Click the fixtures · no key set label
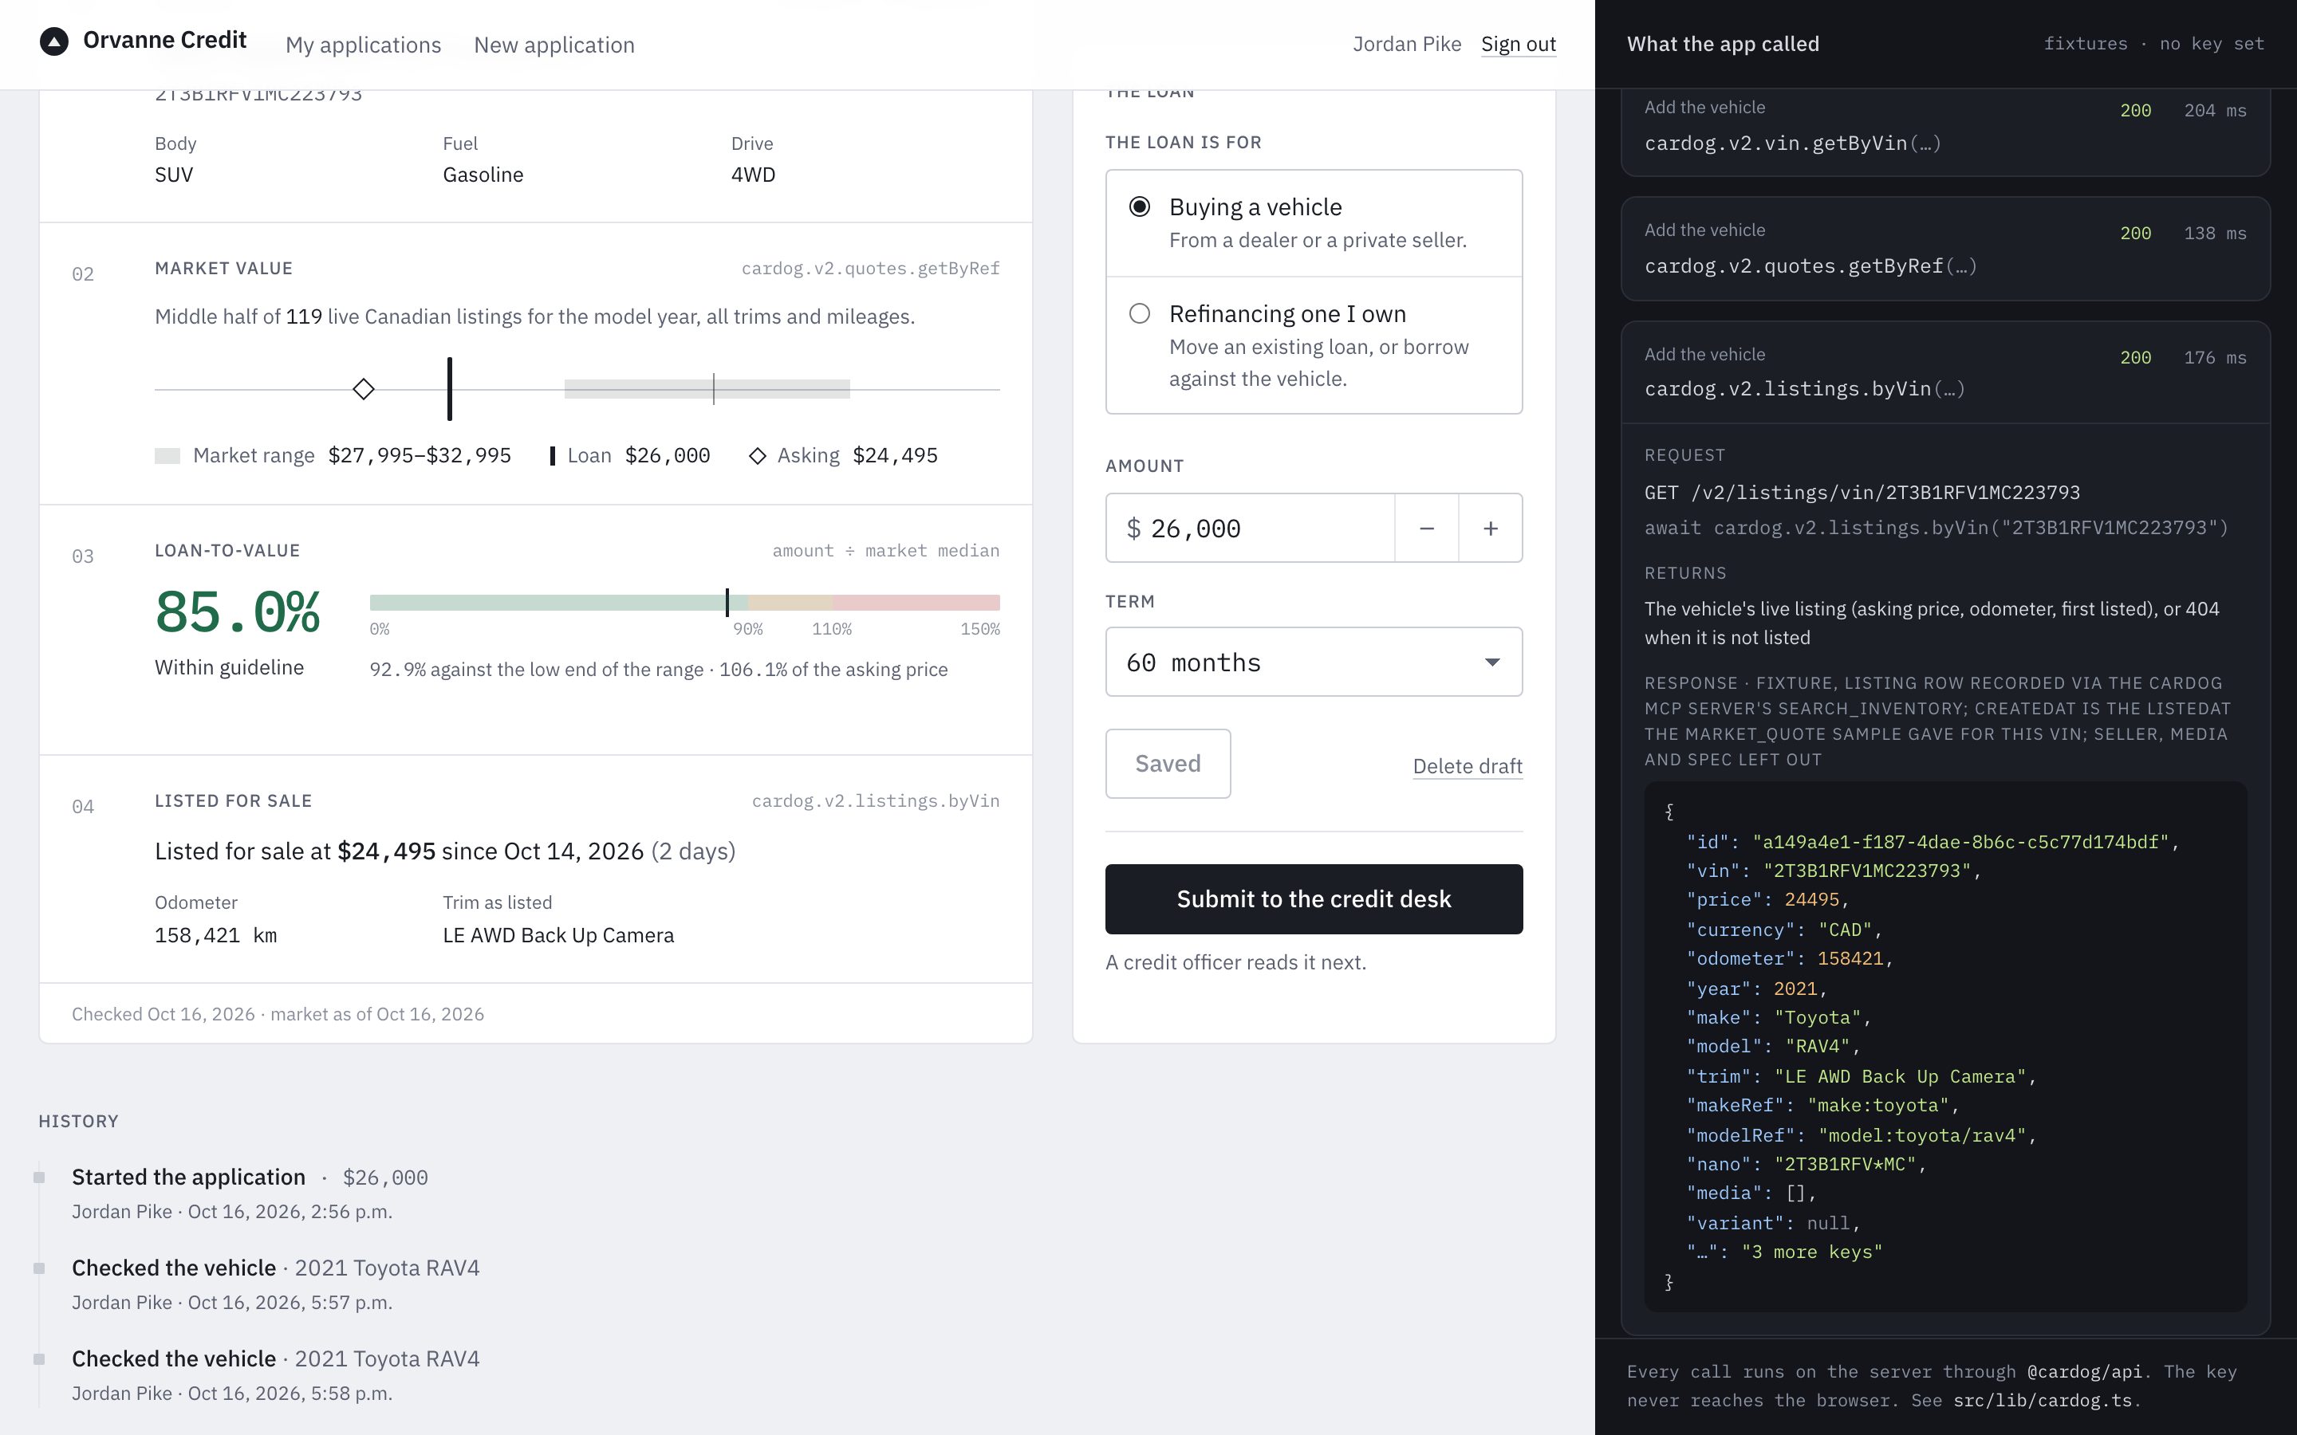Viewport: 2297px width, 1435px height. pos(2153,44)
